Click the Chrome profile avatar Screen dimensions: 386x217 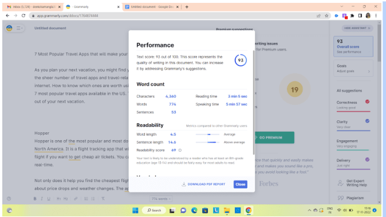click(368, 16)
